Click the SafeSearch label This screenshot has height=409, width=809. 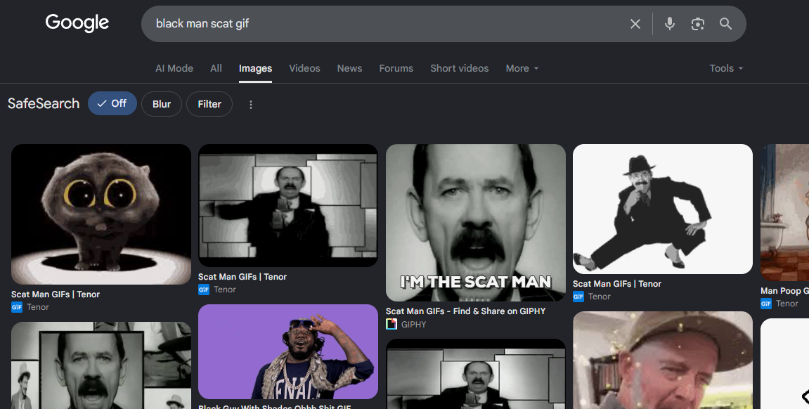coord(44,104)
